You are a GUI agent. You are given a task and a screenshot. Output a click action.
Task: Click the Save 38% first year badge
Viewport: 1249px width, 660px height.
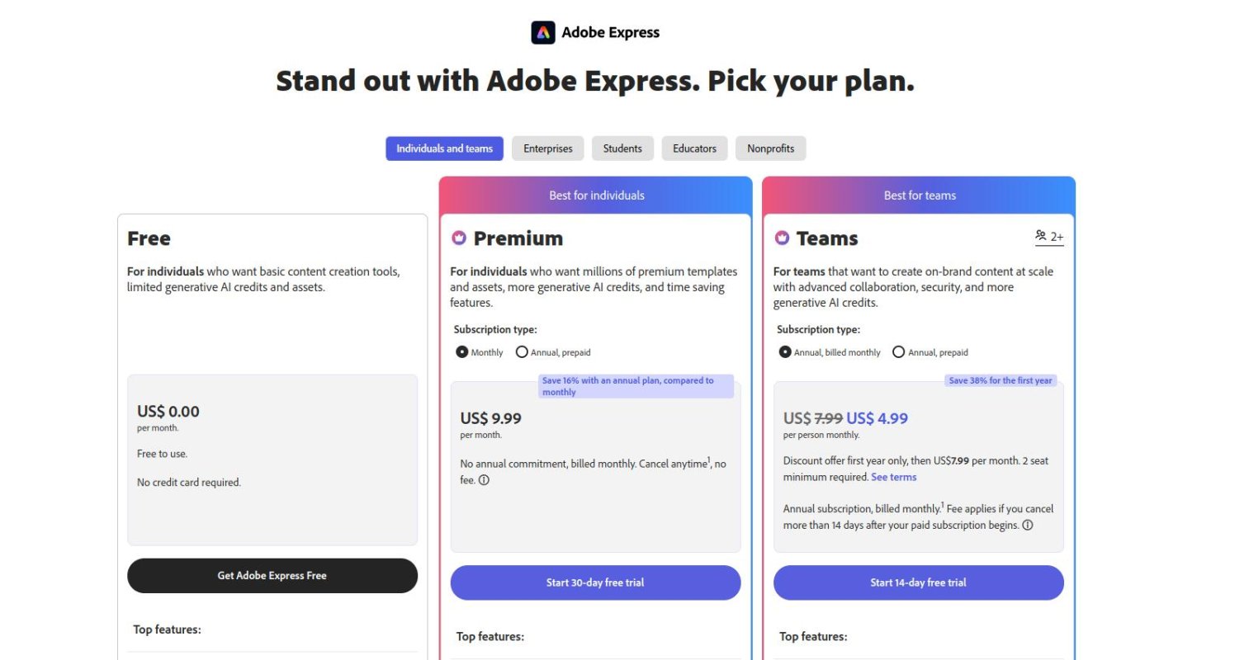1001,380
